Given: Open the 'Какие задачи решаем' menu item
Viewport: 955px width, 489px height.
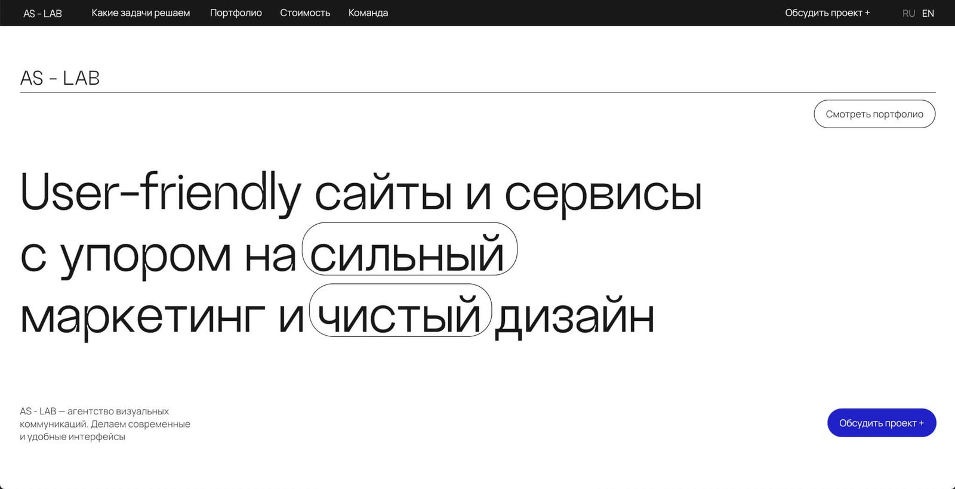Looking at the screenshot, I should coord(140,13).
